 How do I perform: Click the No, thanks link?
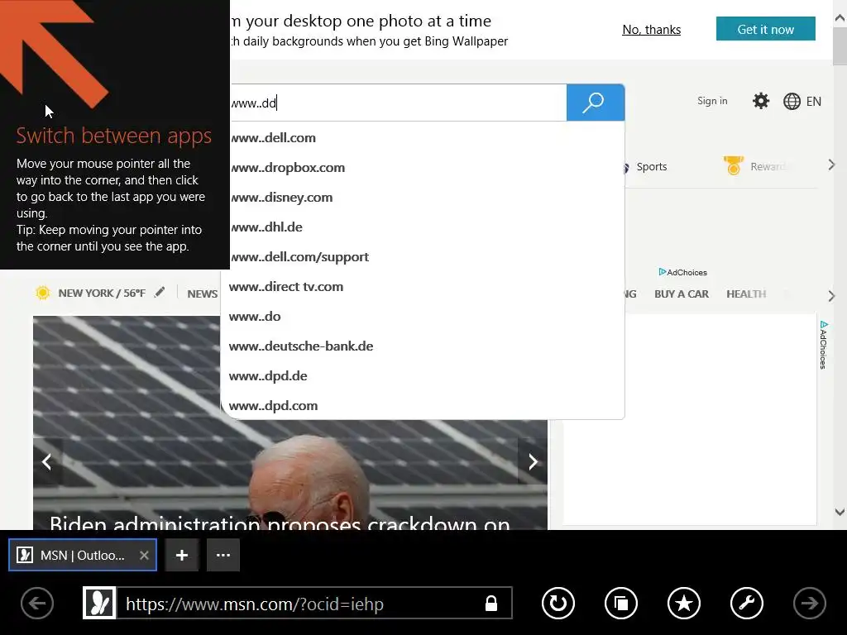[652, 30]
